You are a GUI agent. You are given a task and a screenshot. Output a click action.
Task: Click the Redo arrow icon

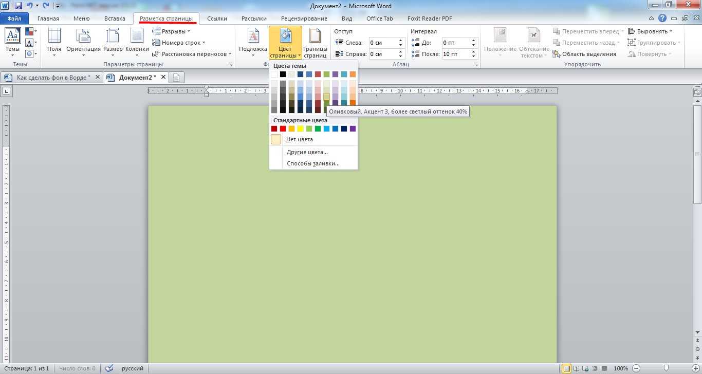[x=46, y=6]
